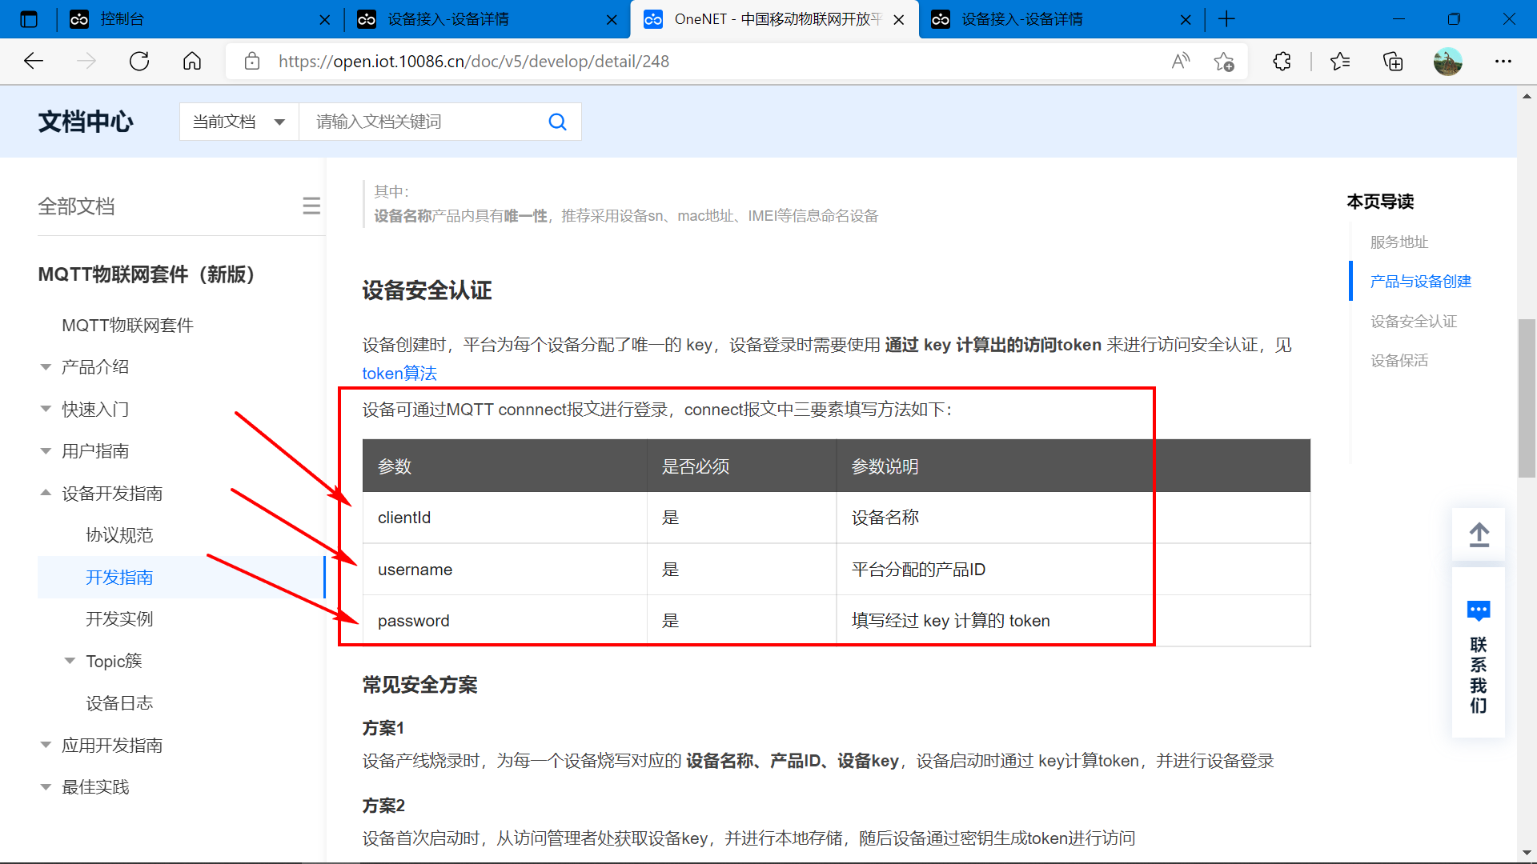Expand the 用户指南 section
Image resolution: width=1537 pixels, height=864 pixels.
(95, 451)
